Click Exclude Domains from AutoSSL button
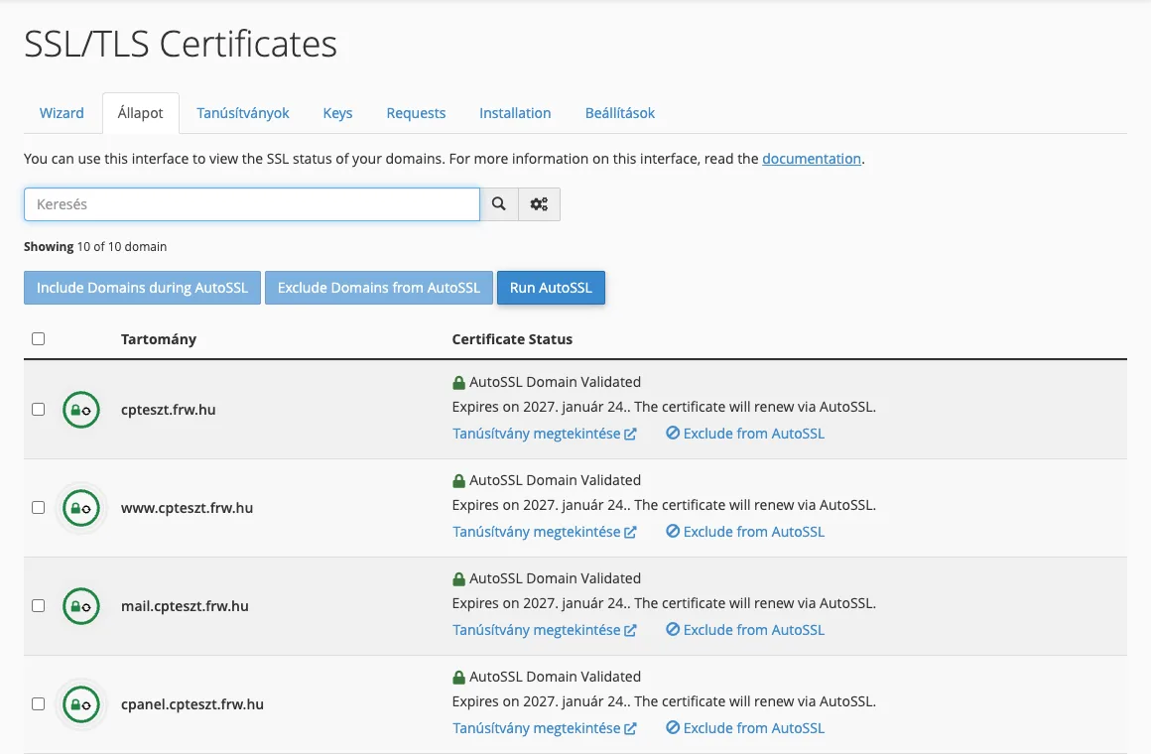The height and width of the screenshot is (754, 1151). [x=379, y=288]
